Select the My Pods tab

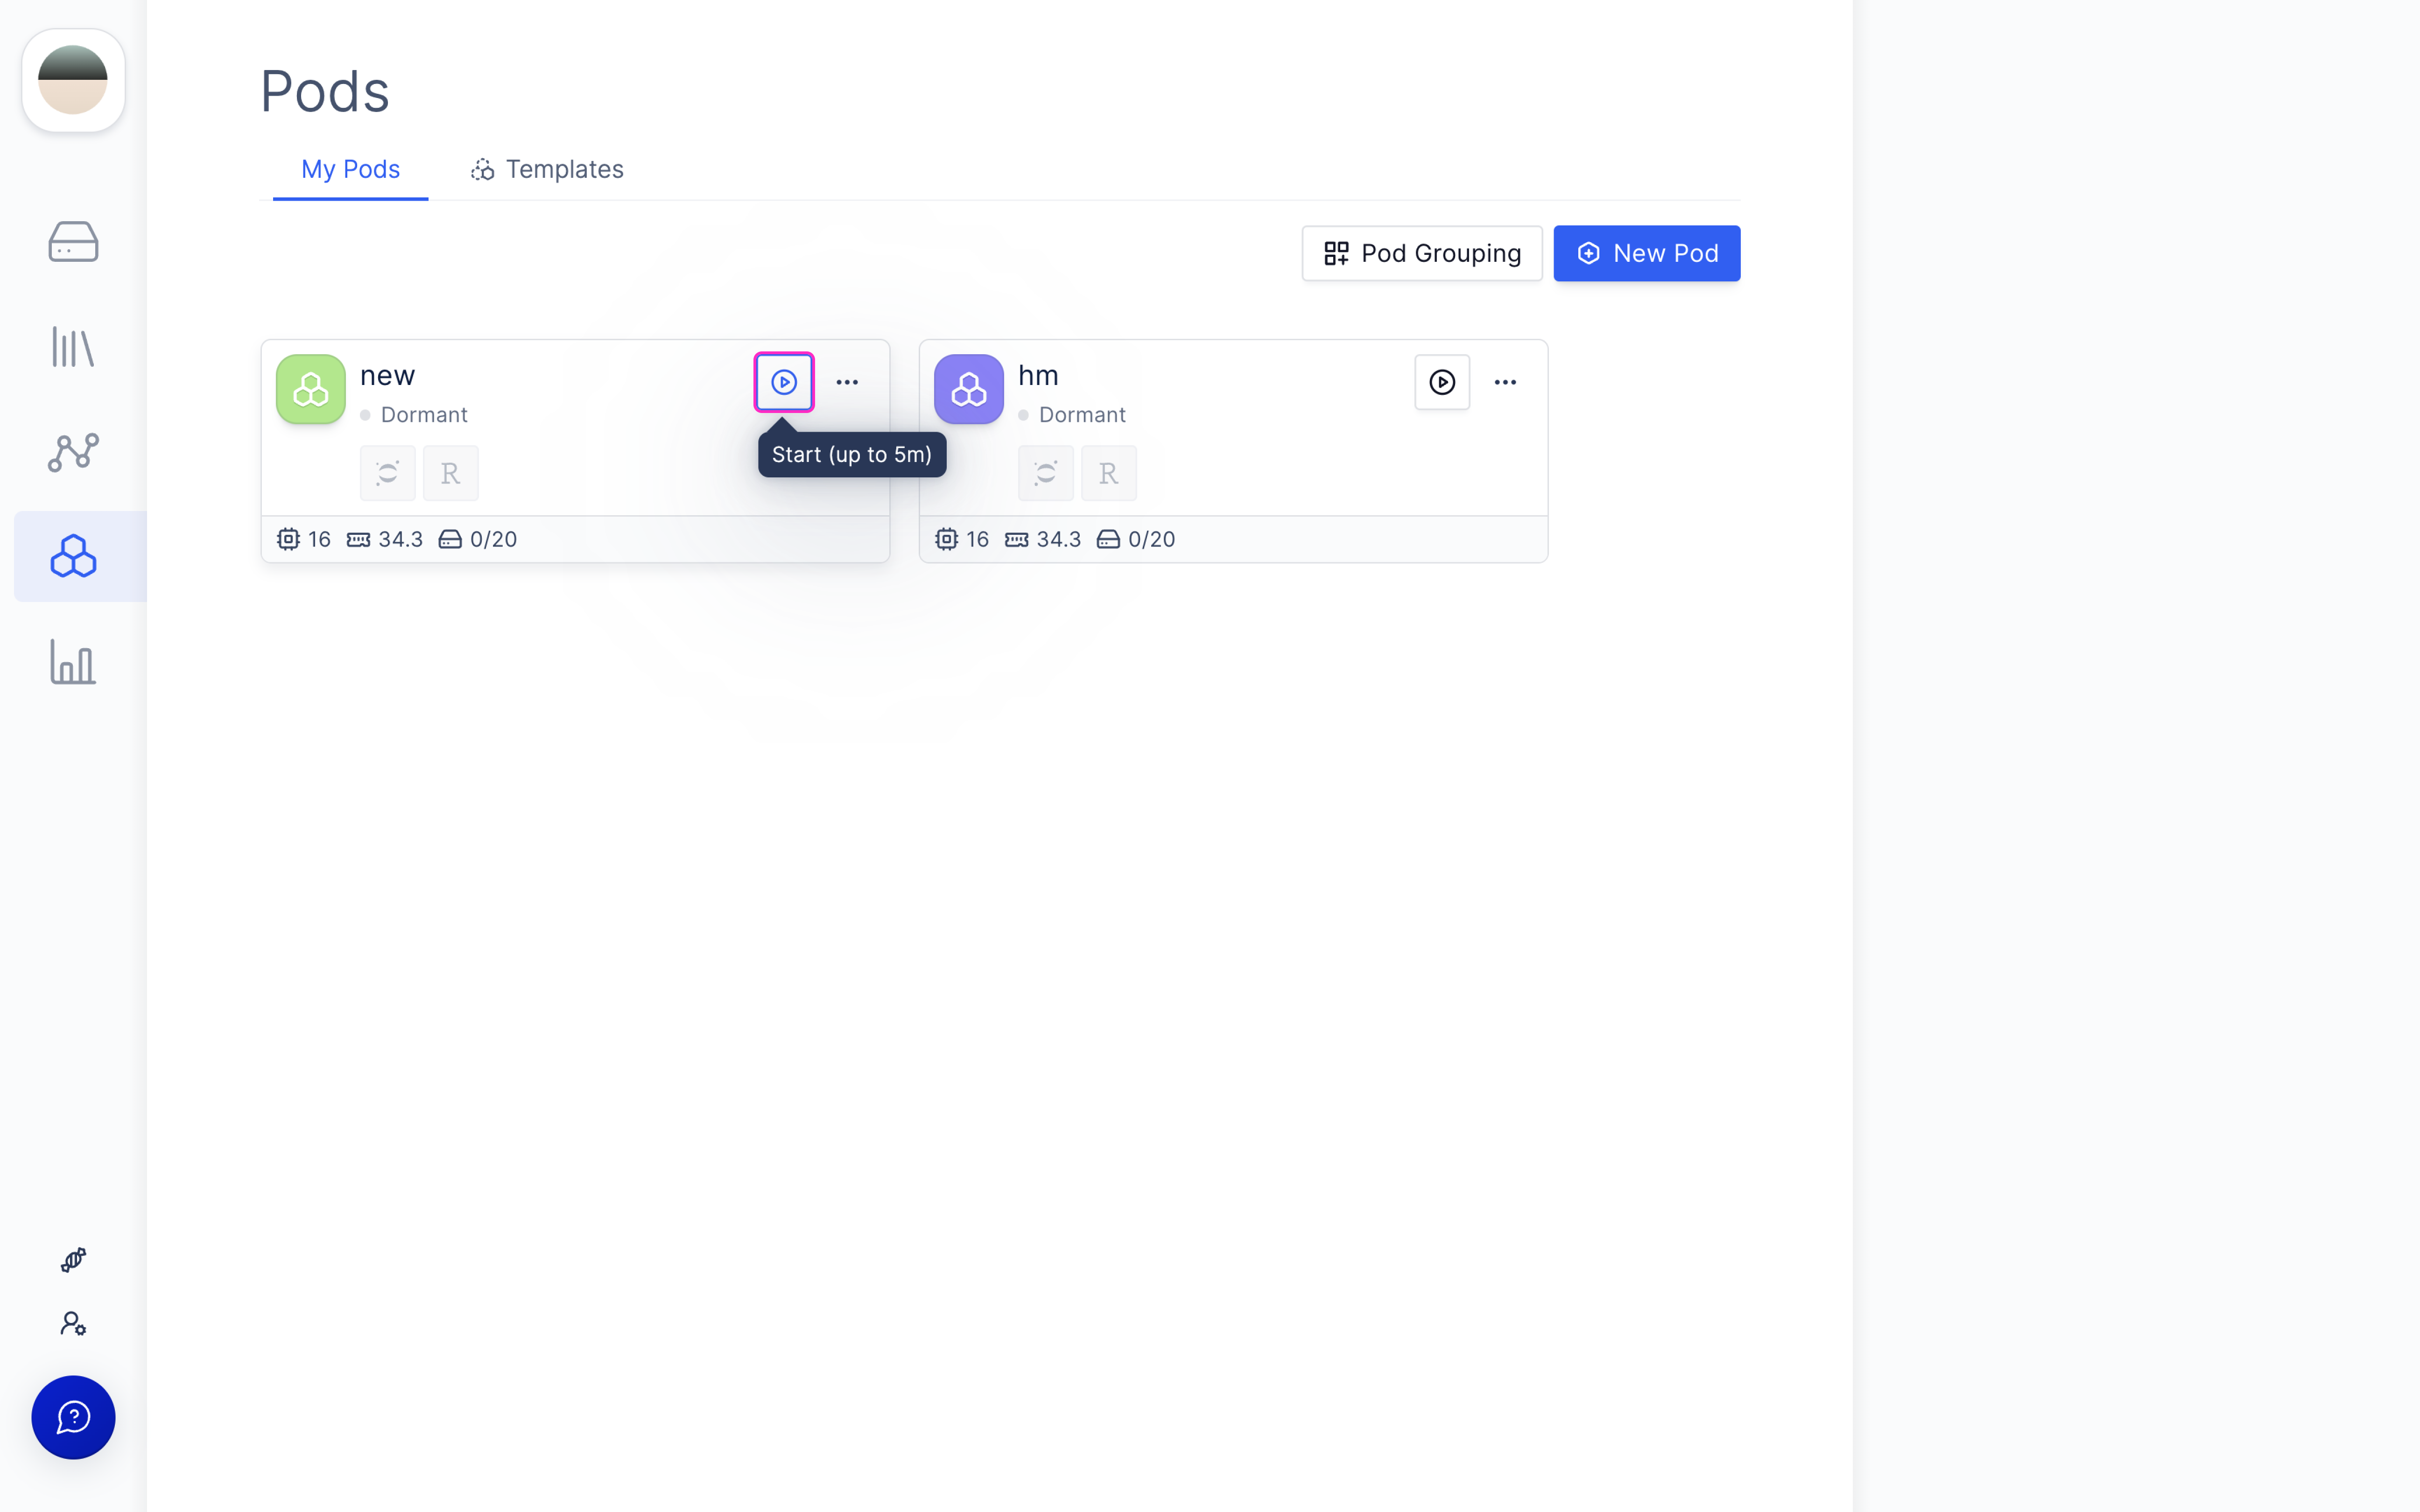(350, 170)
